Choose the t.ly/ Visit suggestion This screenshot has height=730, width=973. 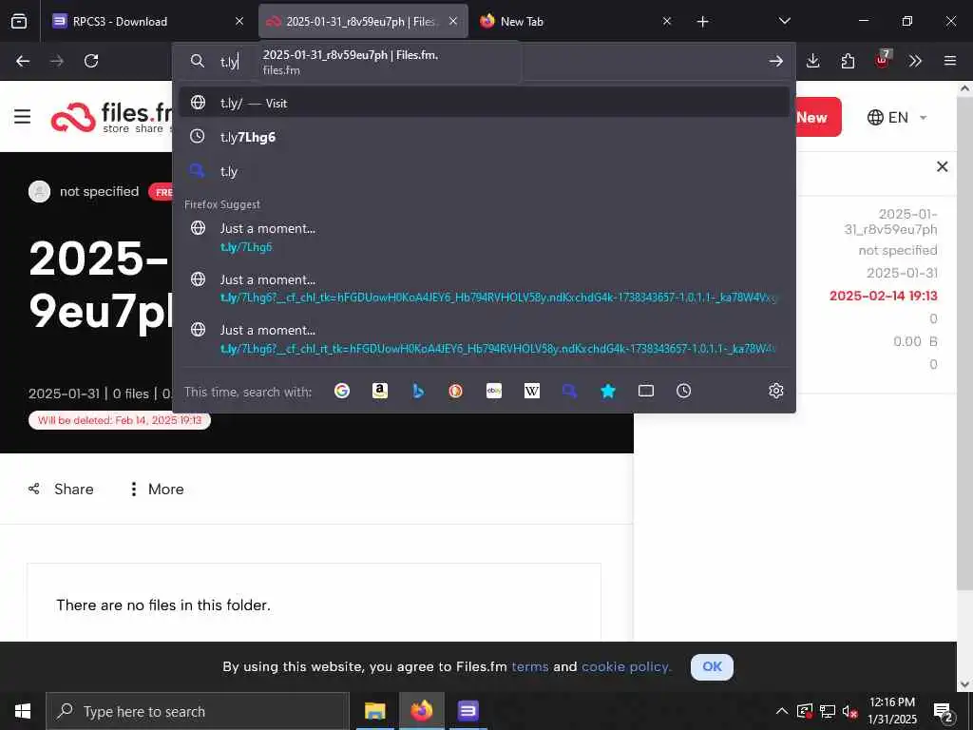[484, 103]
